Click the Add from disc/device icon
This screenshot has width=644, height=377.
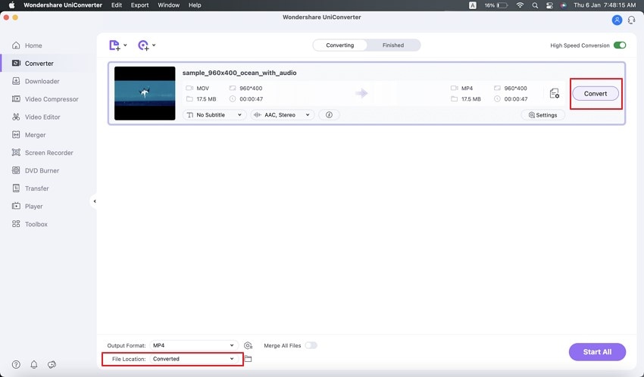point(143,45)
